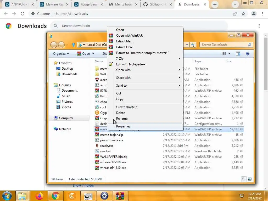The width and height of the screenshot is (268, 201).
Task: Select memz-trojan.zip file
Action: coord(111,135)
